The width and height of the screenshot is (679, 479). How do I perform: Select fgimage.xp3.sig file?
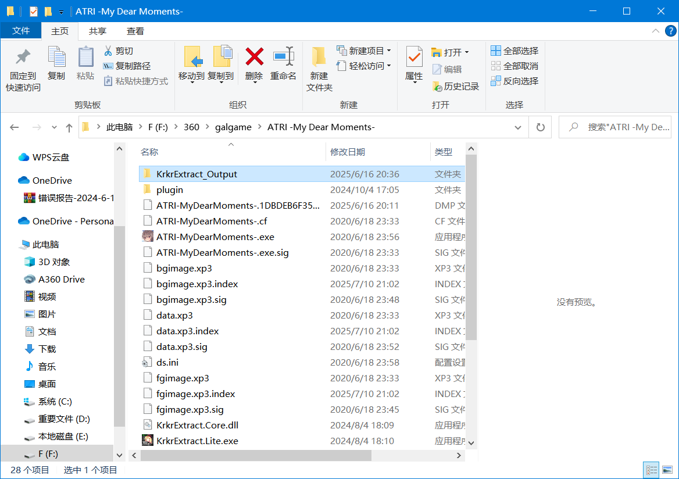(302, 409)
